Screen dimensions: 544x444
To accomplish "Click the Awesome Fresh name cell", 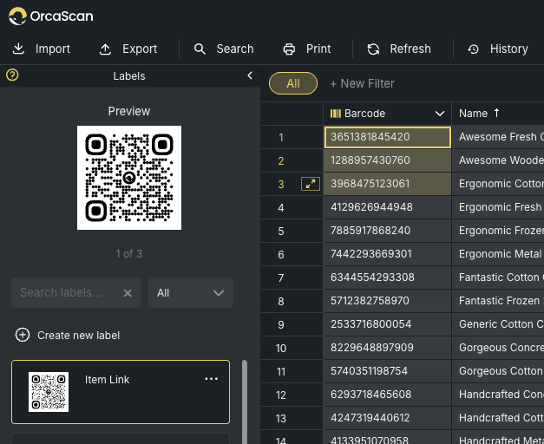I will coord(497,137).
